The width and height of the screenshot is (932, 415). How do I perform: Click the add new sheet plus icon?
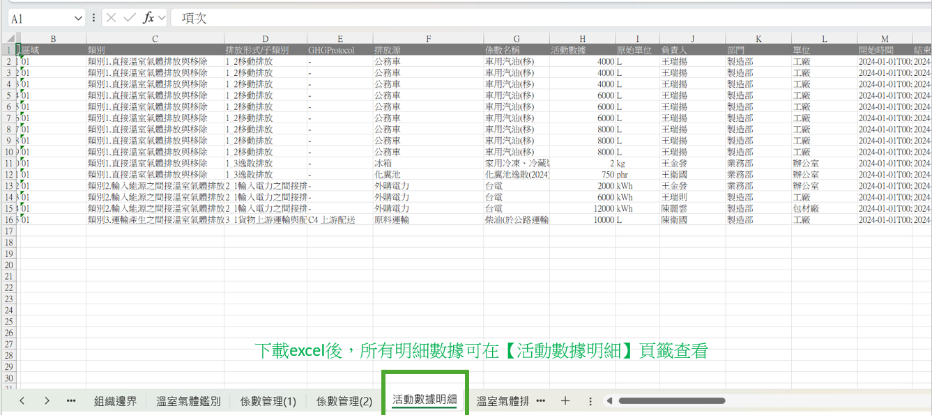click(x=565, y=401)
